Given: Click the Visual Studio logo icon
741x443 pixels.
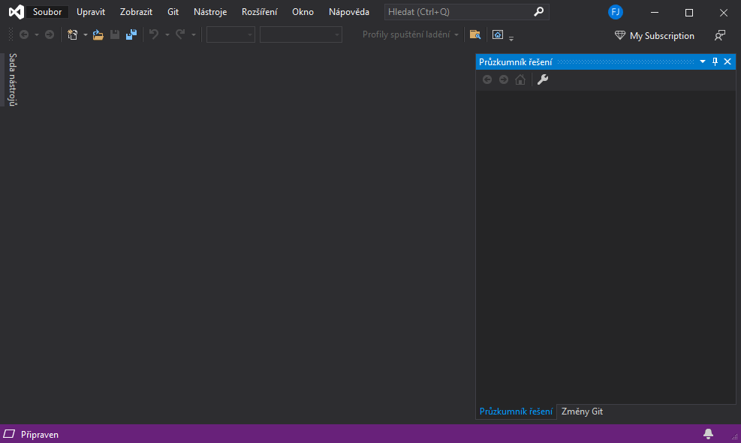Looking at the screenshot, I should 16,12.
